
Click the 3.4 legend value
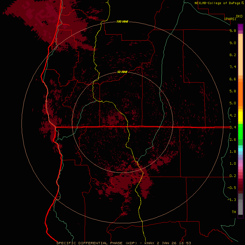tap(233, 127)
